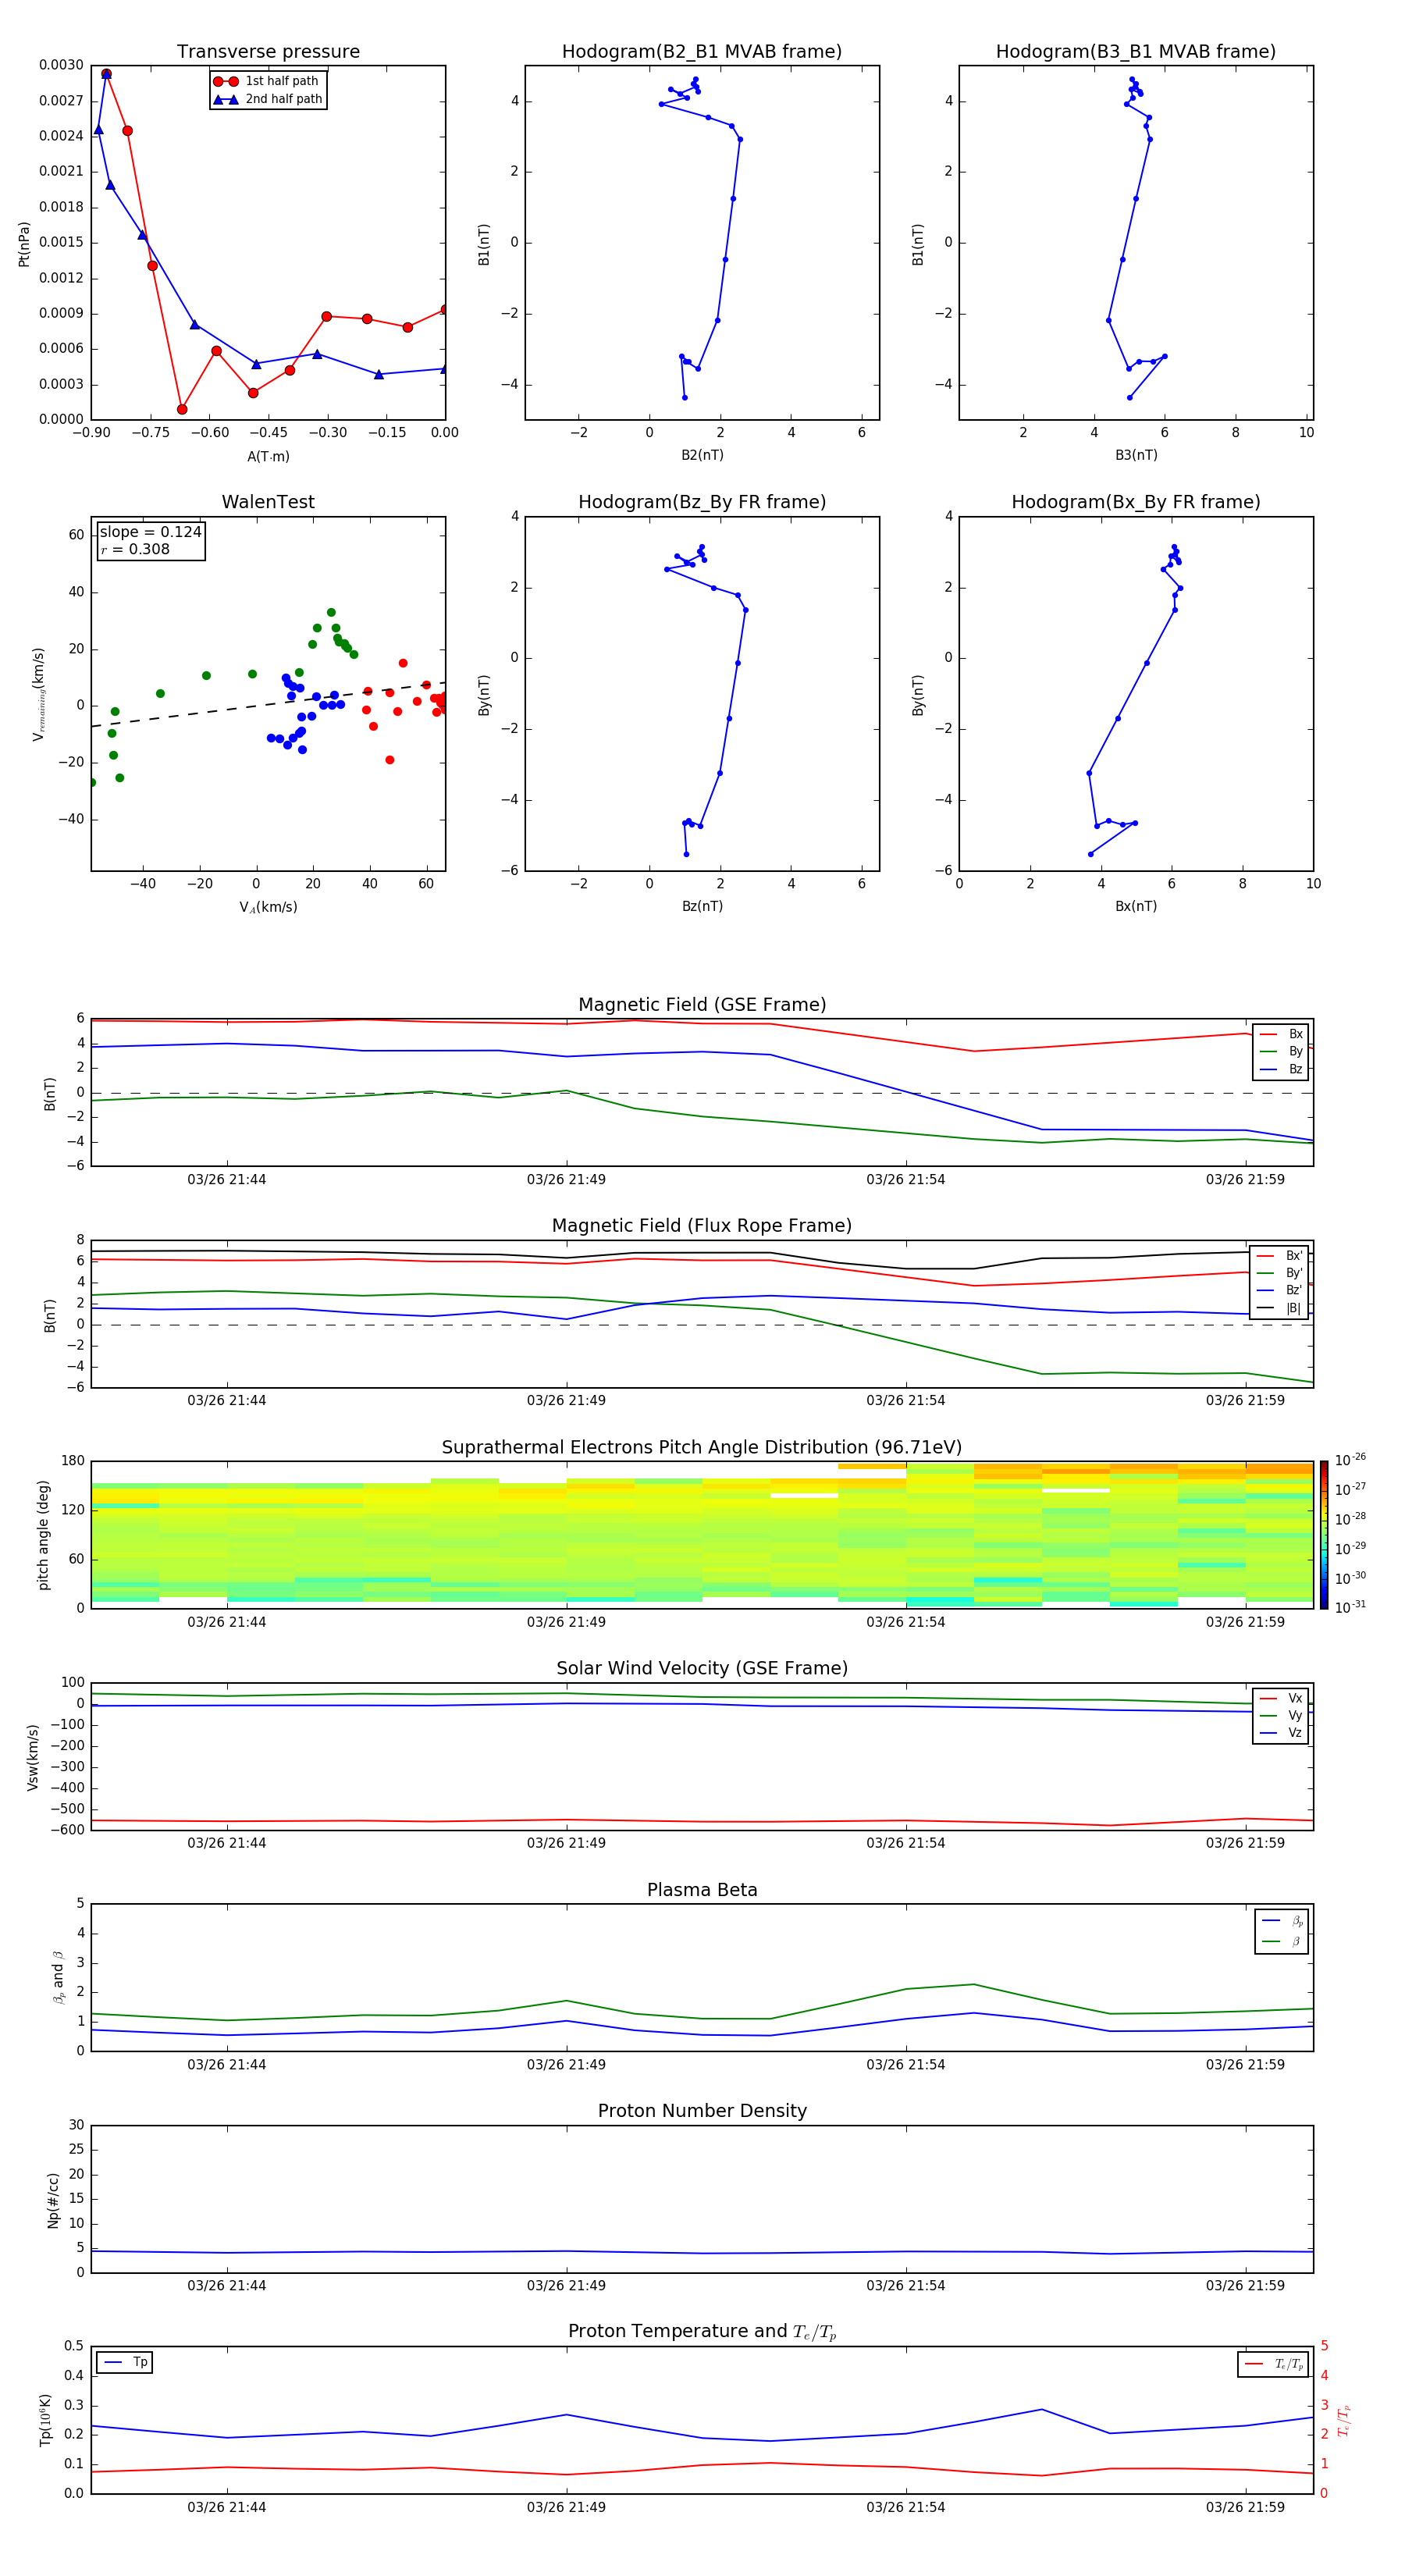The height and width of the screenshot is (2576, 1405).
Task: Click the 'Magnetic Field (GSE Frame)' title
Action: (x=702, y=1005)
